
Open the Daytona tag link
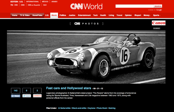pyautogui.click(x=91, y=108)
